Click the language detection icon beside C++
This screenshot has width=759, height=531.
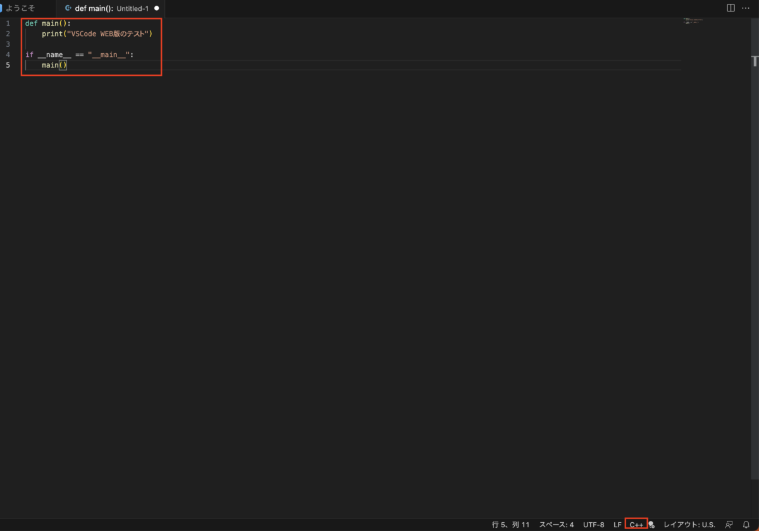coord(650,524)
